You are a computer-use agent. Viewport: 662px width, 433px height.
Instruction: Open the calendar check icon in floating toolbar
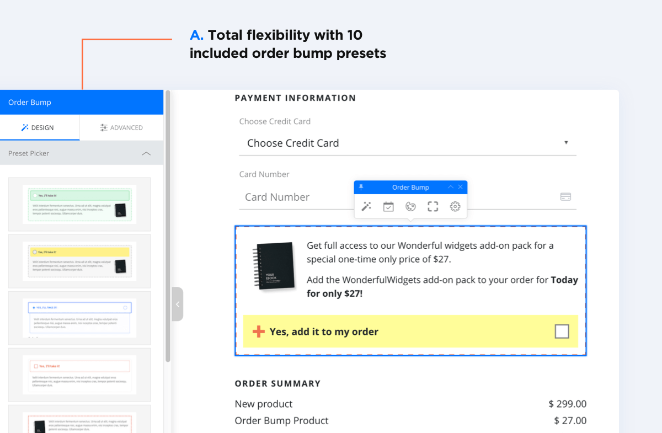pyautogui.click(x=388, y=206)
